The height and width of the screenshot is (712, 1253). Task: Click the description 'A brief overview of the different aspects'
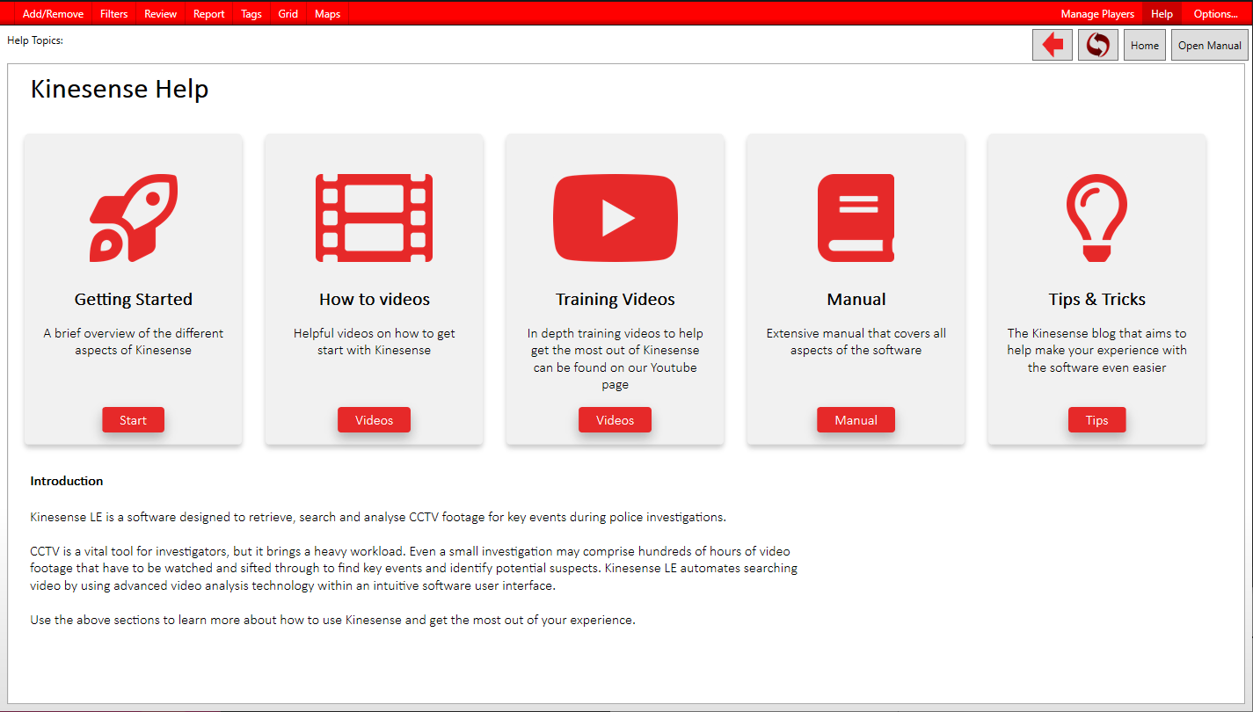pyautogui.click(x=134, y=342)
